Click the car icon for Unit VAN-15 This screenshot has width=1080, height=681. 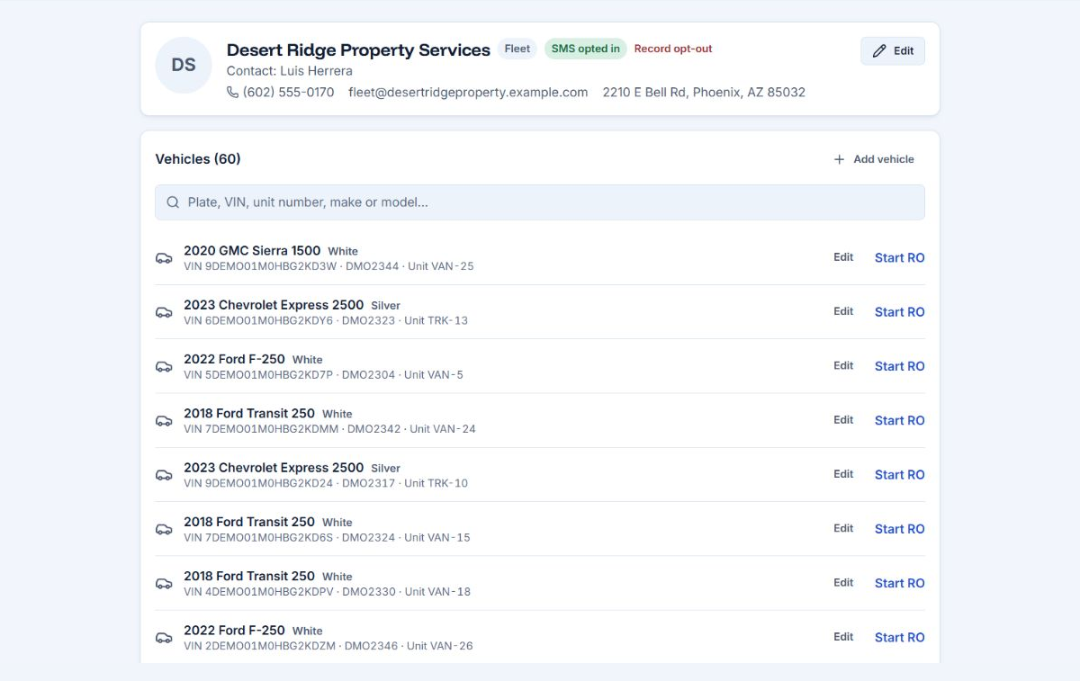click(x=164, y=529)
